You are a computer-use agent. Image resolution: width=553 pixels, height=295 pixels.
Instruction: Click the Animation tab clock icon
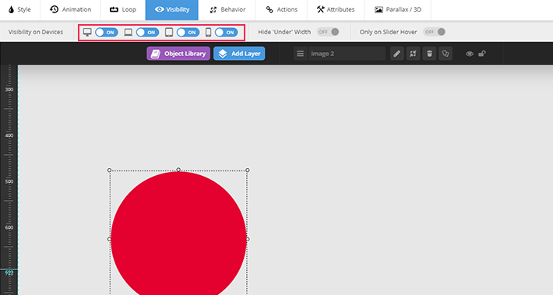tap(54, 9)
